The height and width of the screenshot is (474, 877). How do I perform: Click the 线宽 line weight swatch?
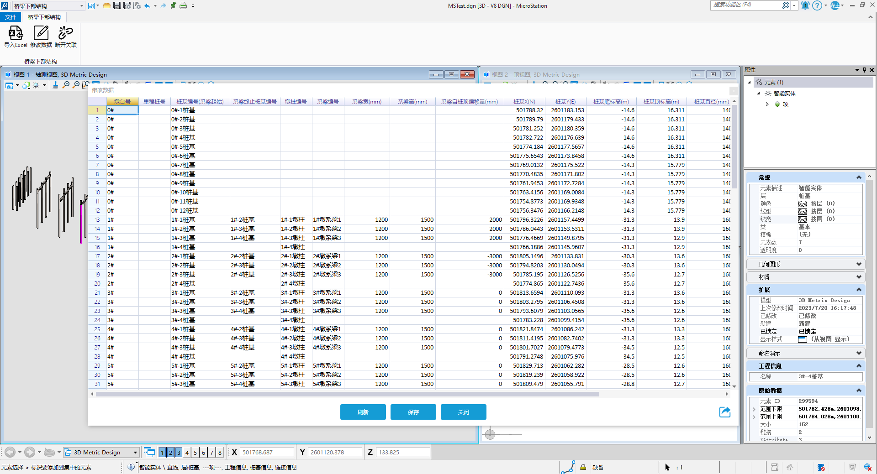point(802,219)
